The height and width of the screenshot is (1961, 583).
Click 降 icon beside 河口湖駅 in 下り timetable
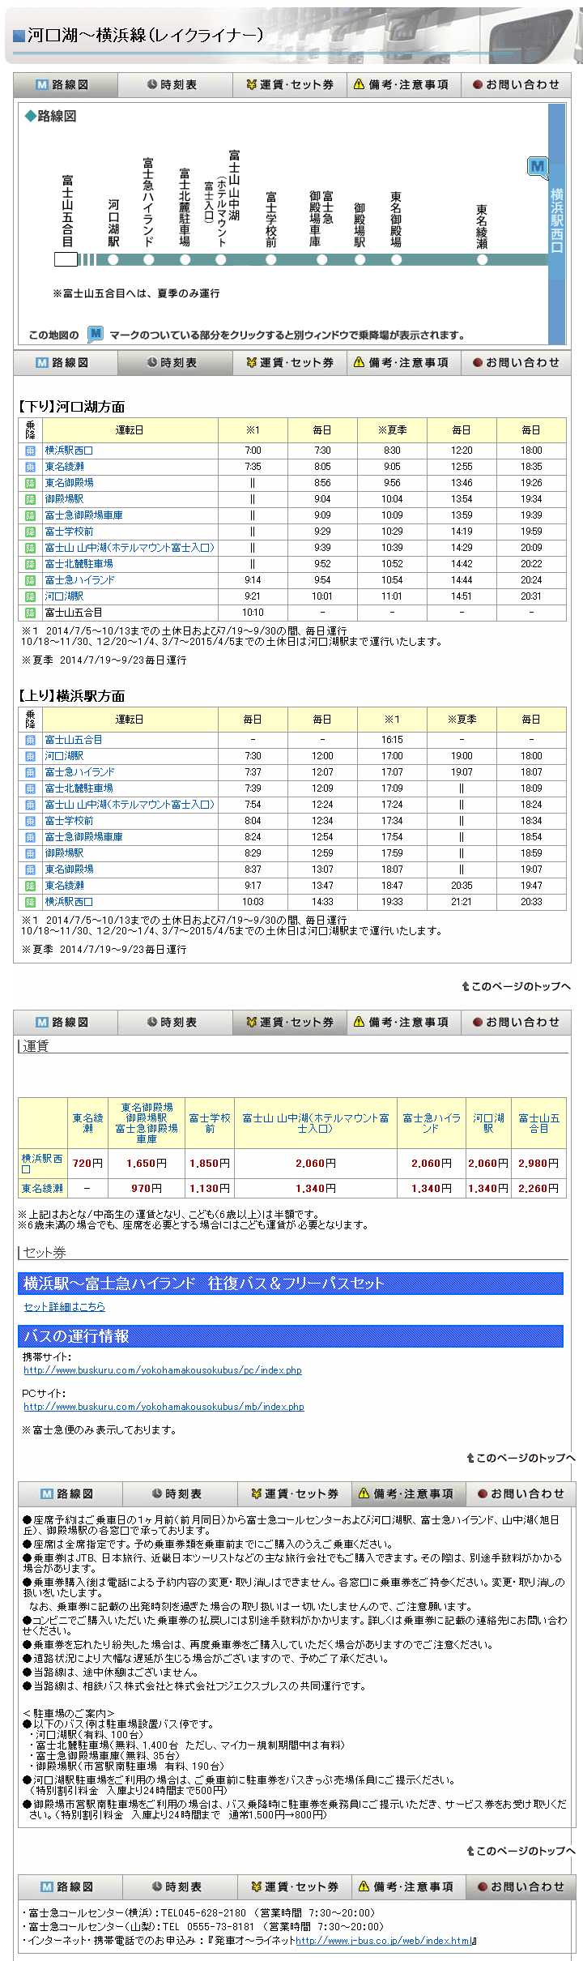31,596
